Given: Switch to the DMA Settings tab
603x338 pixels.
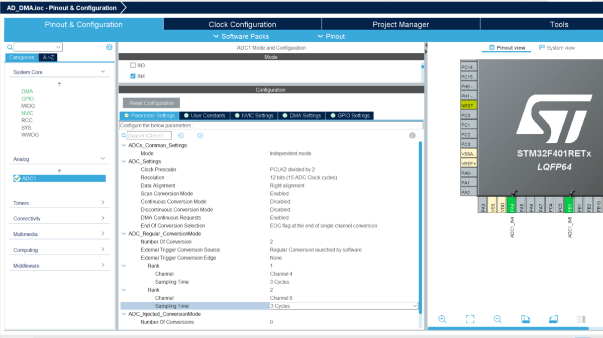Looking at the screenshot, I should pyautogui.click(x=301, y=116).
